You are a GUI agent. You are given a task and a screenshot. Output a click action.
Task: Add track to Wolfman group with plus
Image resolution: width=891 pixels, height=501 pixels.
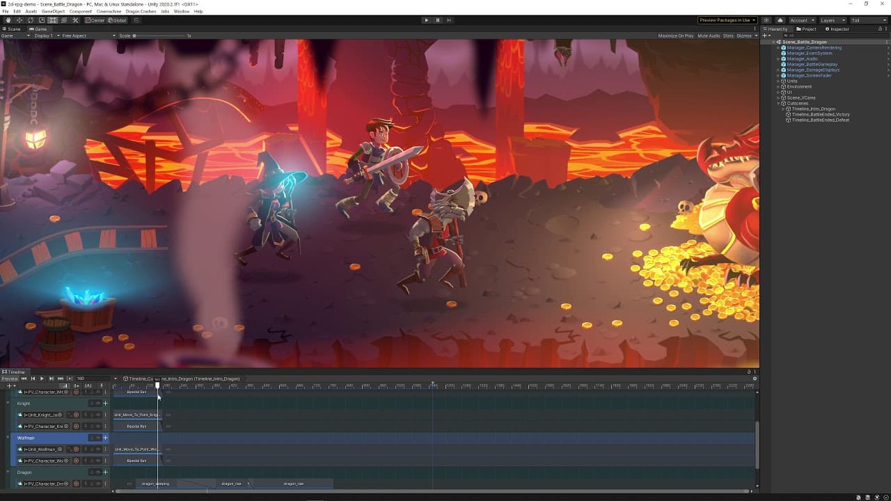[x=105, y=438]
